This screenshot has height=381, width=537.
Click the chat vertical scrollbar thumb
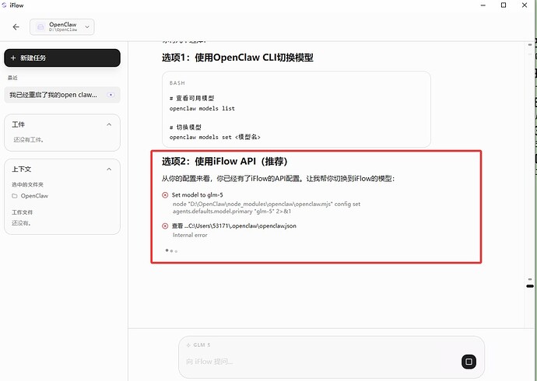tap(530, 286)
